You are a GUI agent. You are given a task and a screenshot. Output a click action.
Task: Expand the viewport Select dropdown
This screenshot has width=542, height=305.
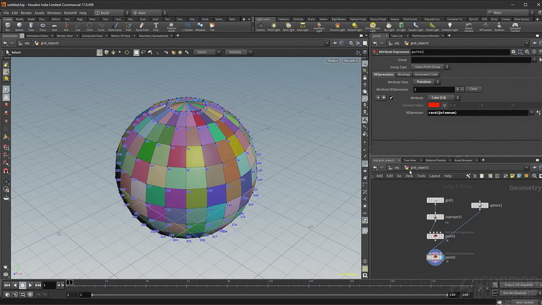point(207,52)
